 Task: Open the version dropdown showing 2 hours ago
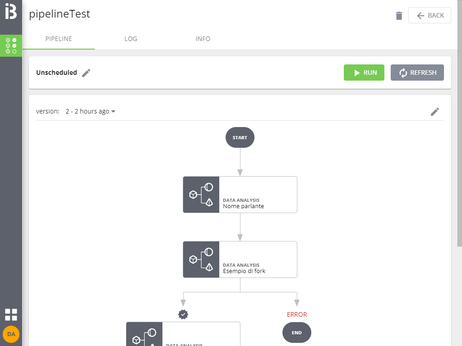pyautogui.click(x=90, y=111)
